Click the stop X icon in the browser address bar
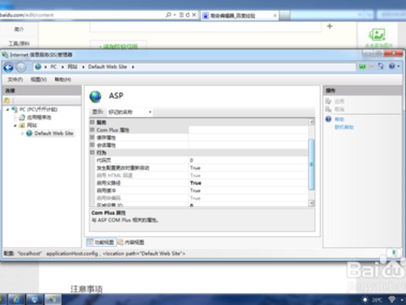The width and height of the screenshot is (406, 305). [x=194, y=15]
